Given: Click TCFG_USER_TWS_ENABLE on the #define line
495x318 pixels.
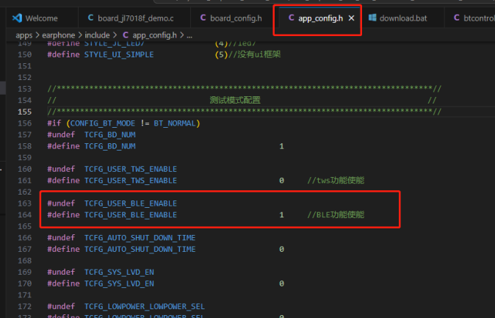Looking at the screenshot, I should (131, 181).
